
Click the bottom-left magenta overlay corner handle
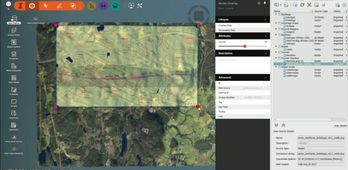click(x=56, y=107)
